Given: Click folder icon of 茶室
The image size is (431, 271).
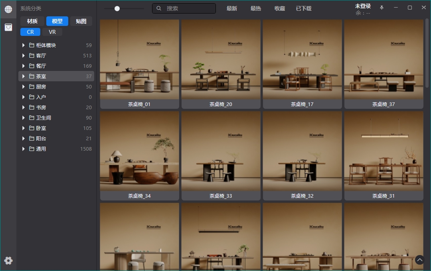Looking at the screenshot, I should [32, 77].
